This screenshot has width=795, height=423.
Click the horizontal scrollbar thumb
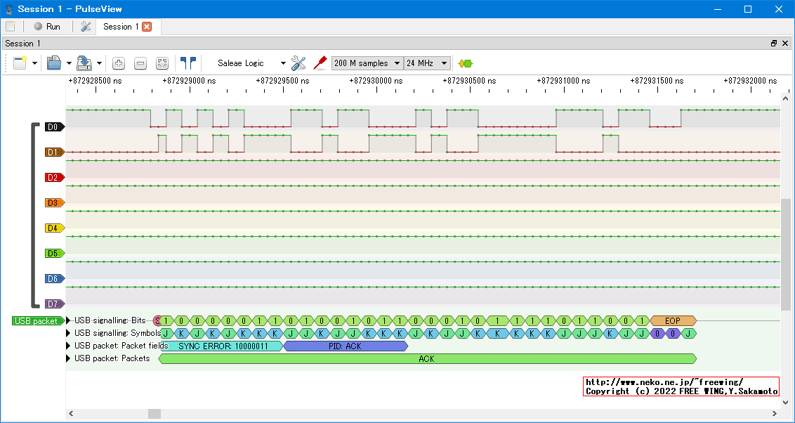[x=154, y=414]
